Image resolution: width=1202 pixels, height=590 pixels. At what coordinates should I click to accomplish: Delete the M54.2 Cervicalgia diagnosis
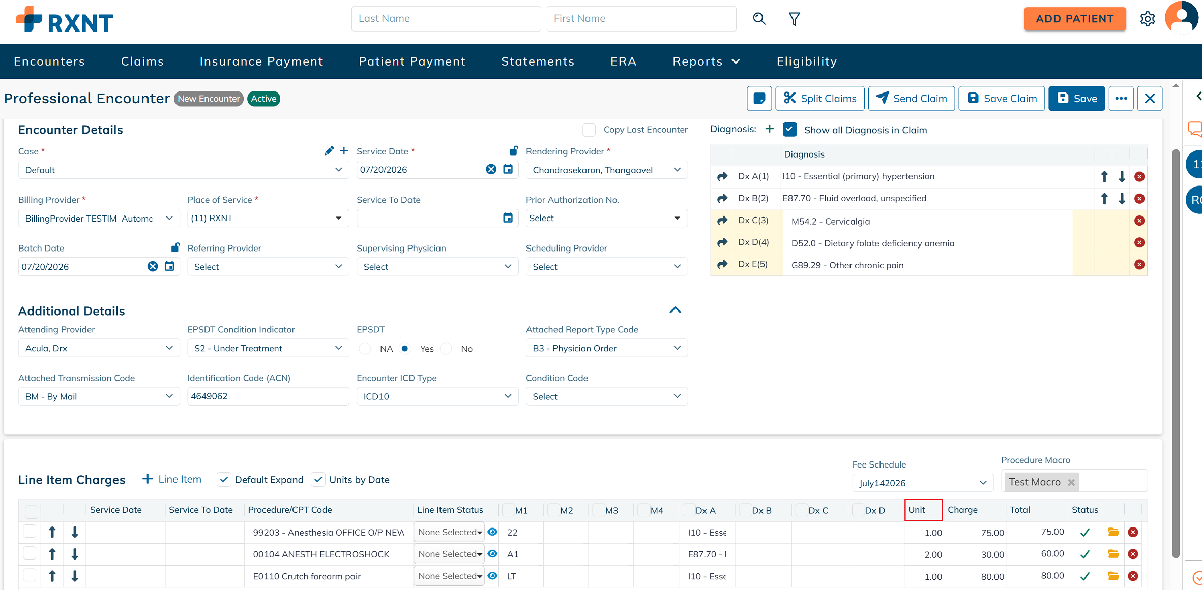(x=1139, y=221)
